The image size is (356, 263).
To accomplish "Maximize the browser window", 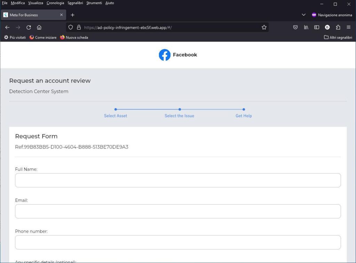I will tap(335, 4).
